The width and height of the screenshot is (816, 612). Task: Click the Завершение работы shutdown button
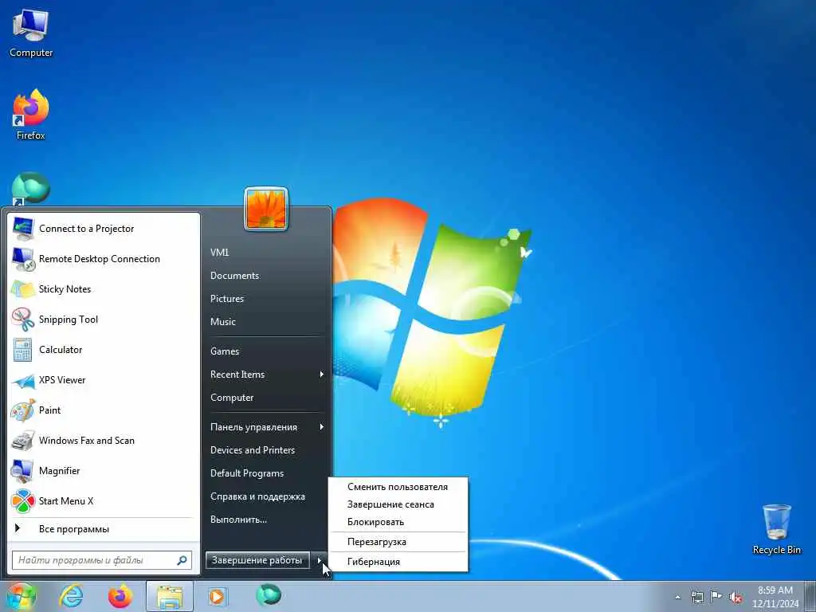(x=257, y=560)
